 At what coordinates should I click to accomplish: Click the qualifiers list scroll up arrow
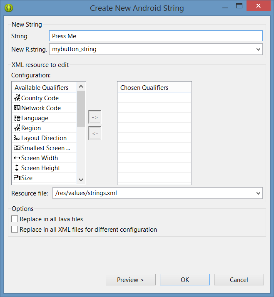tap(81, 87)
